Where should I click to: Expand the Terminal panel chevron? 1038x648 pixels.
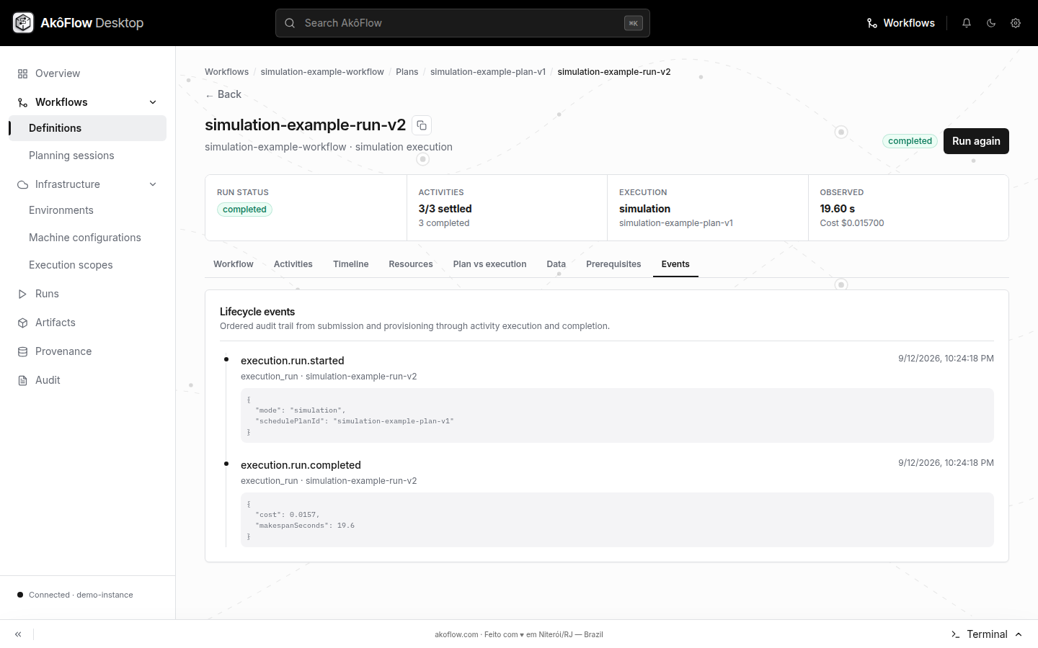pyautogui.click(x=1019, y=634)
